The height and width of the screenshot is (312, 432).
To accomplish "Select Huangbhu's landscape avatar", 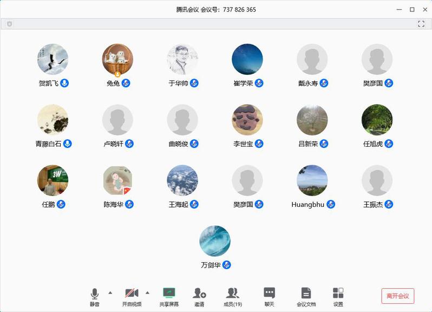I will [312, 180].
